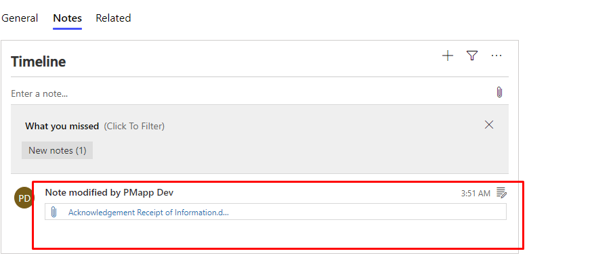This screenshot has height=264, width=592.
Task: Select the Notes tab
Action: (x=68, y=18)
